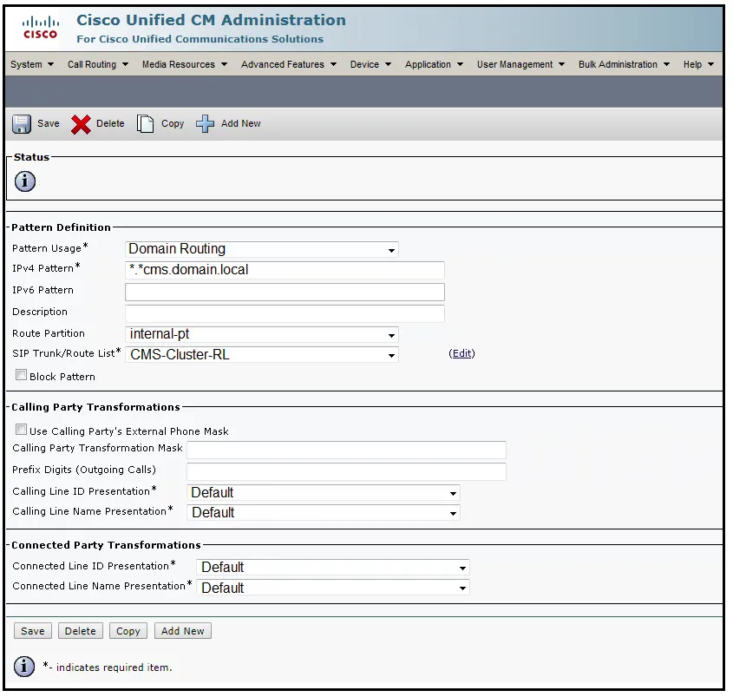Click the Description input field
Image resolution: width=733 pixels, height=697 pixels.
(x=285, y=313)
